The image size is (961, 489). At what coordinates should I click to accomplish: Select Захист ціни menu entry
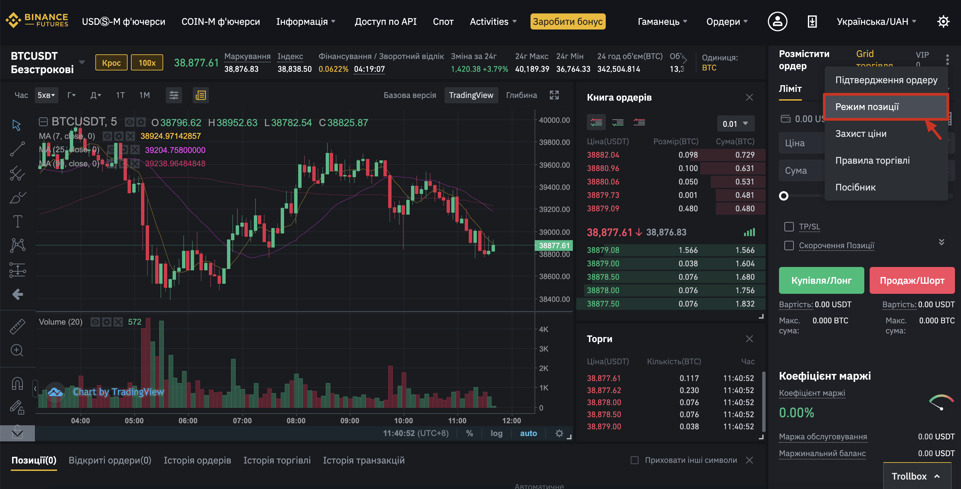(x=886, y=134)
